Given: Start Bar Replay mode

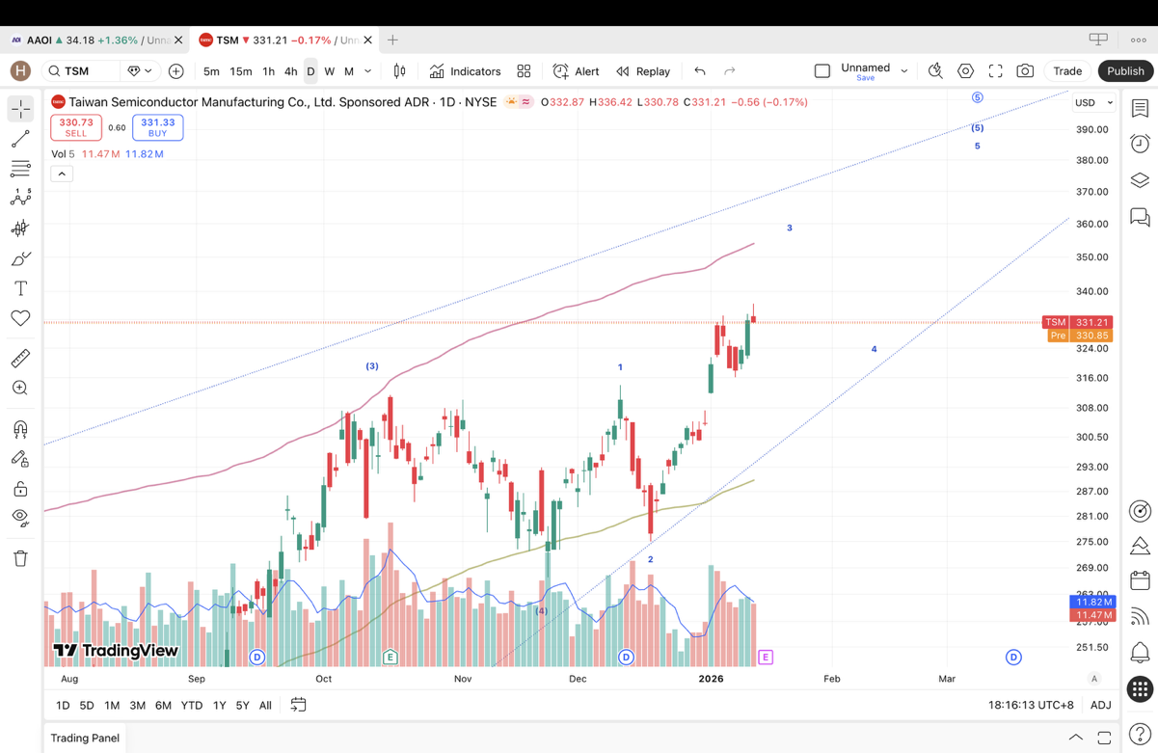Looking at the screenshot, I should tap(643, 71).
